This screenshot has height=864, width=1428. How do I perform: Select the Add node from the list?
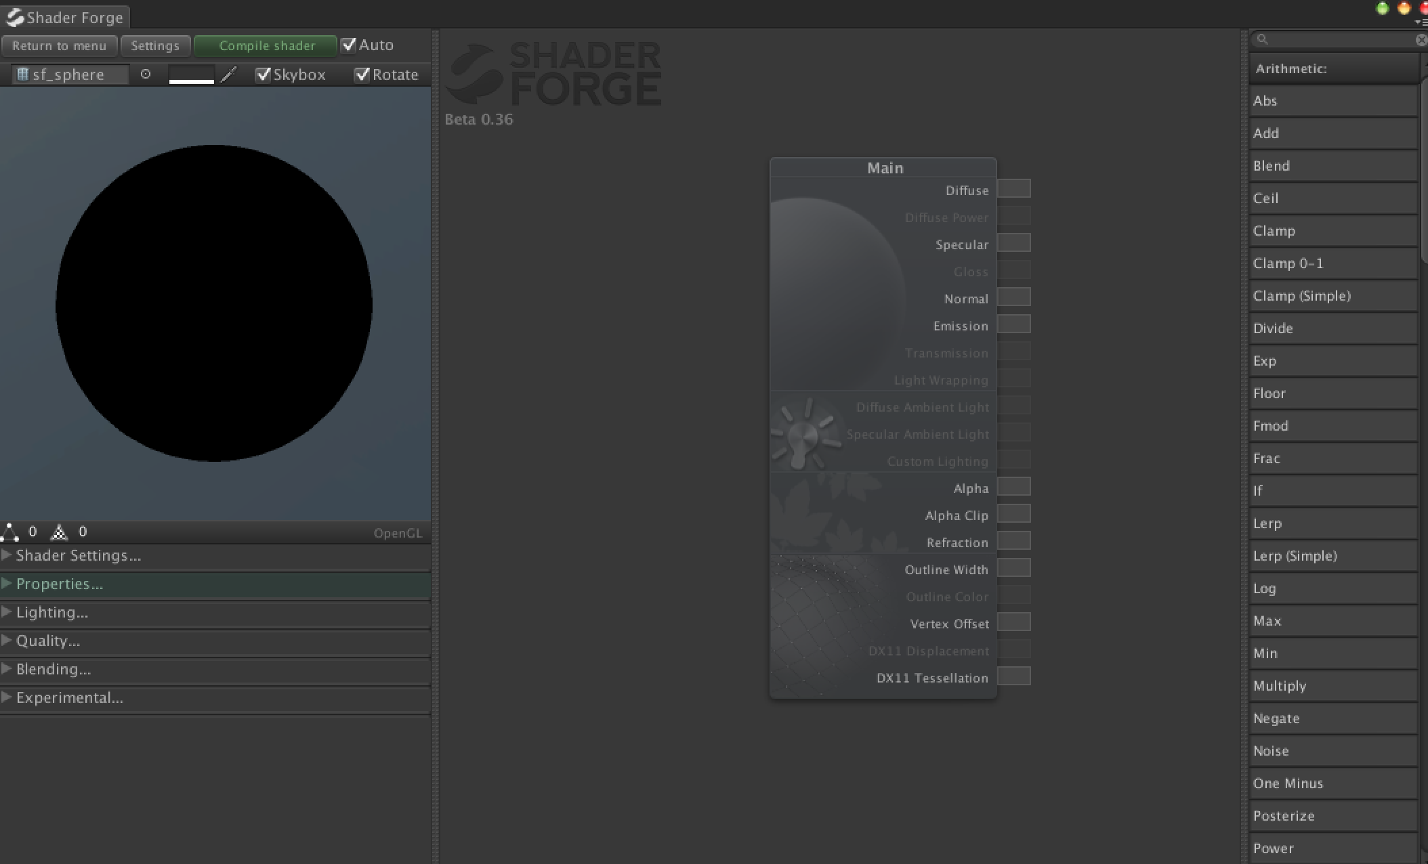coord(1333,133)
